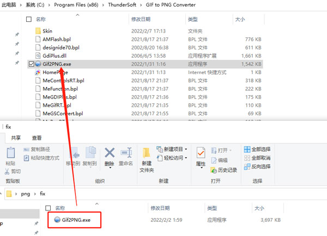Click Select all (全部选择) button
Viewport: 327px width, 236px height.
257,149
